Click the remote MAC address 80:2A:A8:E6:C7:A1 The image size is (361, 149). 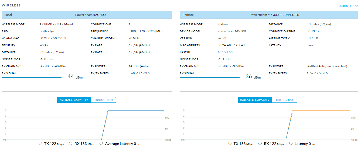(231, 45)
